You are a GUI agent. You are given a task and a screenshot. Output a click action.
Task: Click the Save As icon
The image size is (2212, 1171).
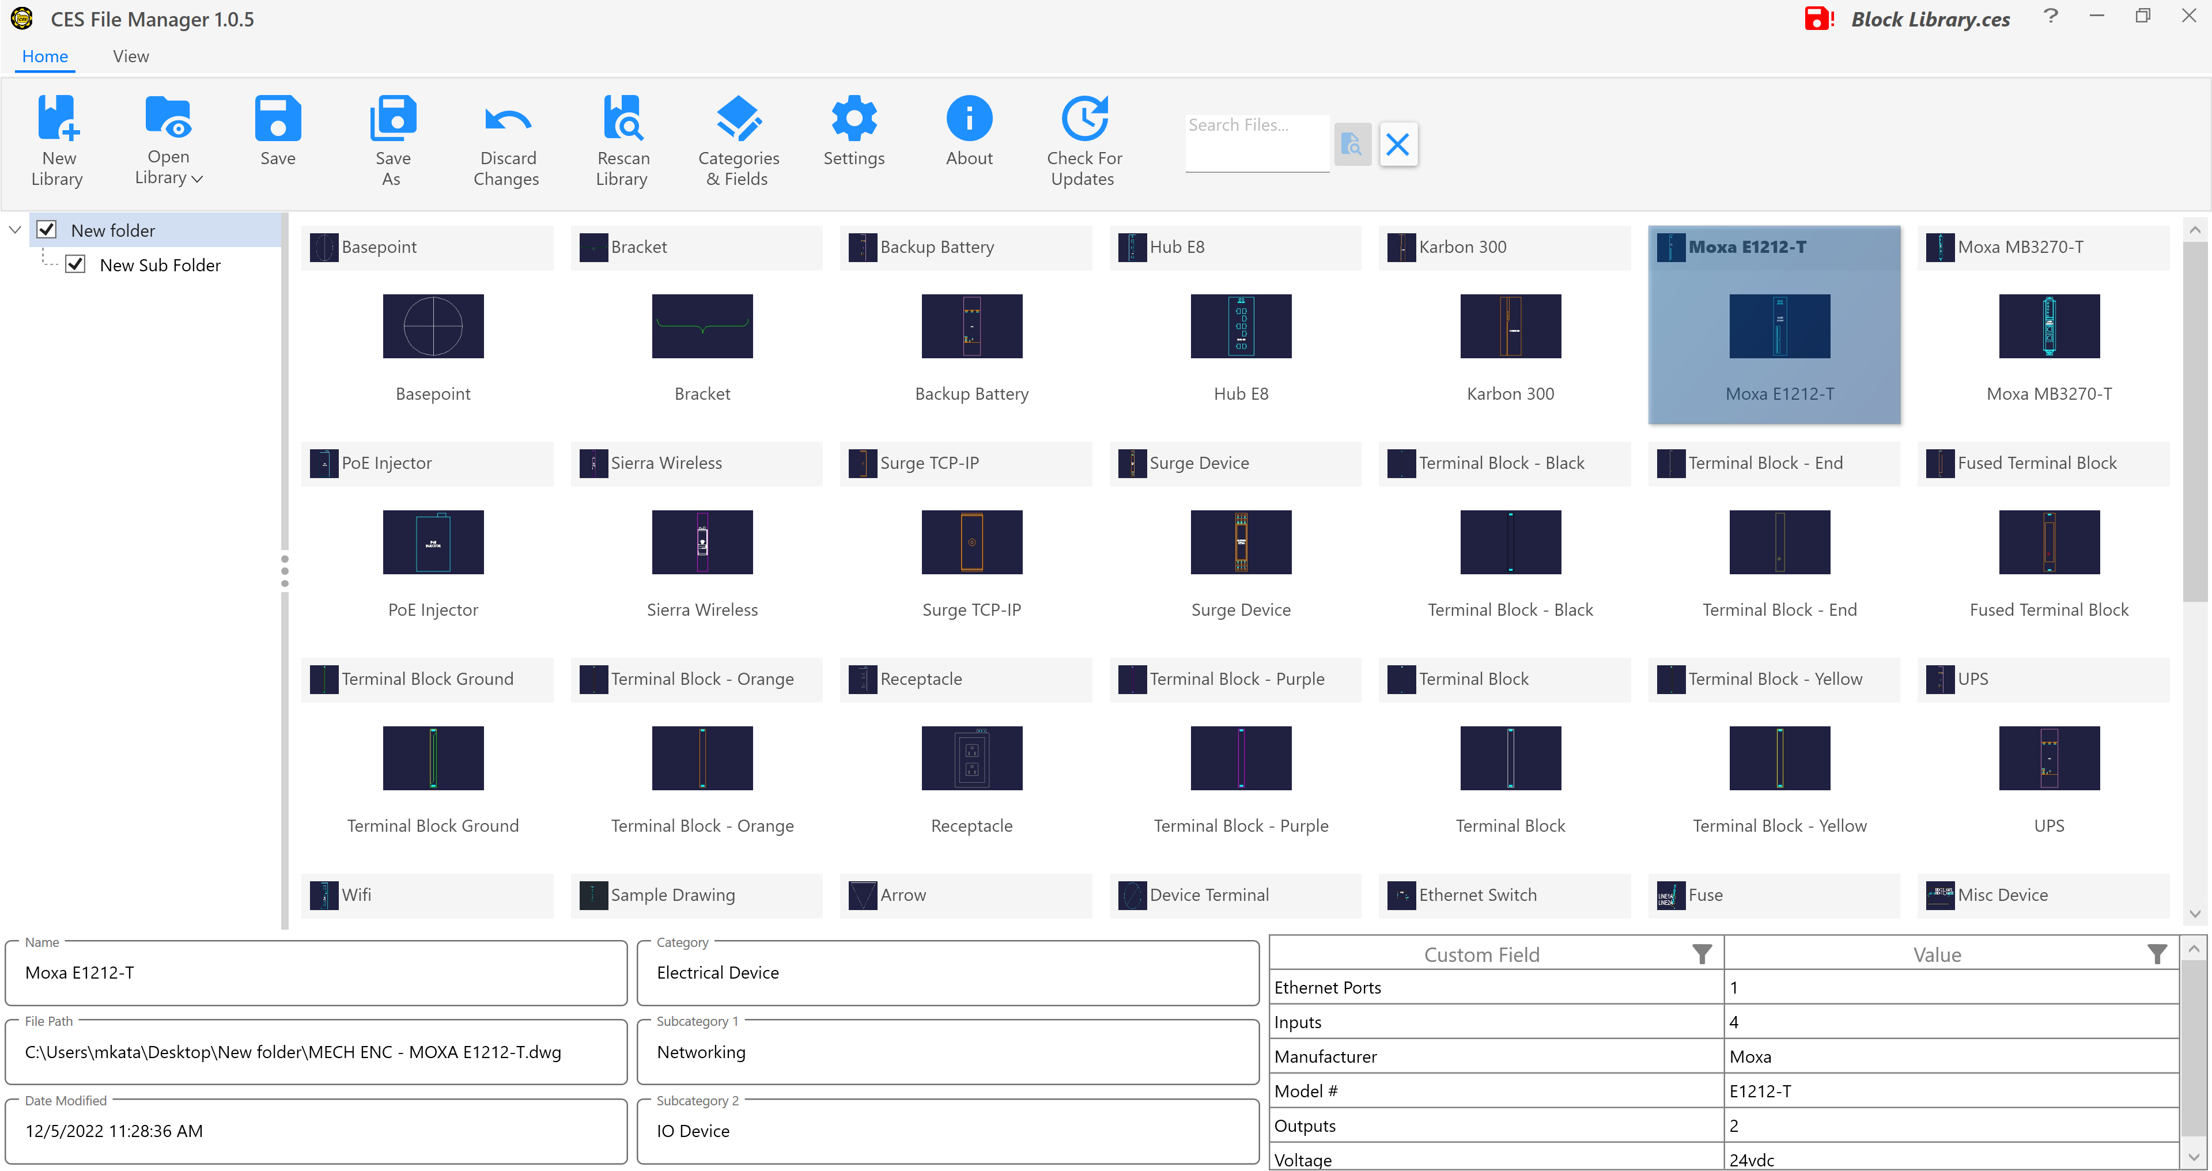[x=392, y=119]
